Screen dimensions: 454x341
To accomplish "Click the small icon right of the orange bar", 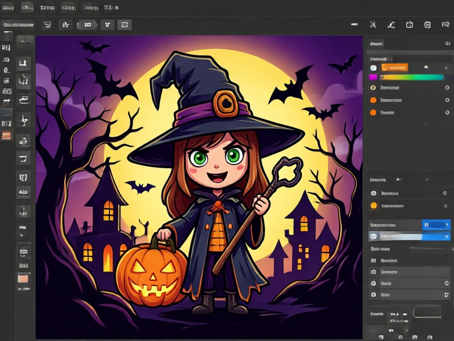I will (426, 67).
